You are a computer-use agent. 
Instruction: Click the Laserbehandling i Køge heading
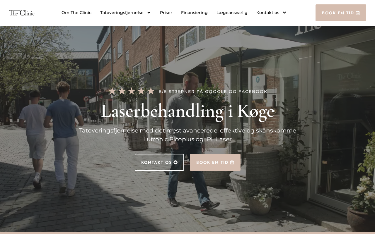coord(187,111)
